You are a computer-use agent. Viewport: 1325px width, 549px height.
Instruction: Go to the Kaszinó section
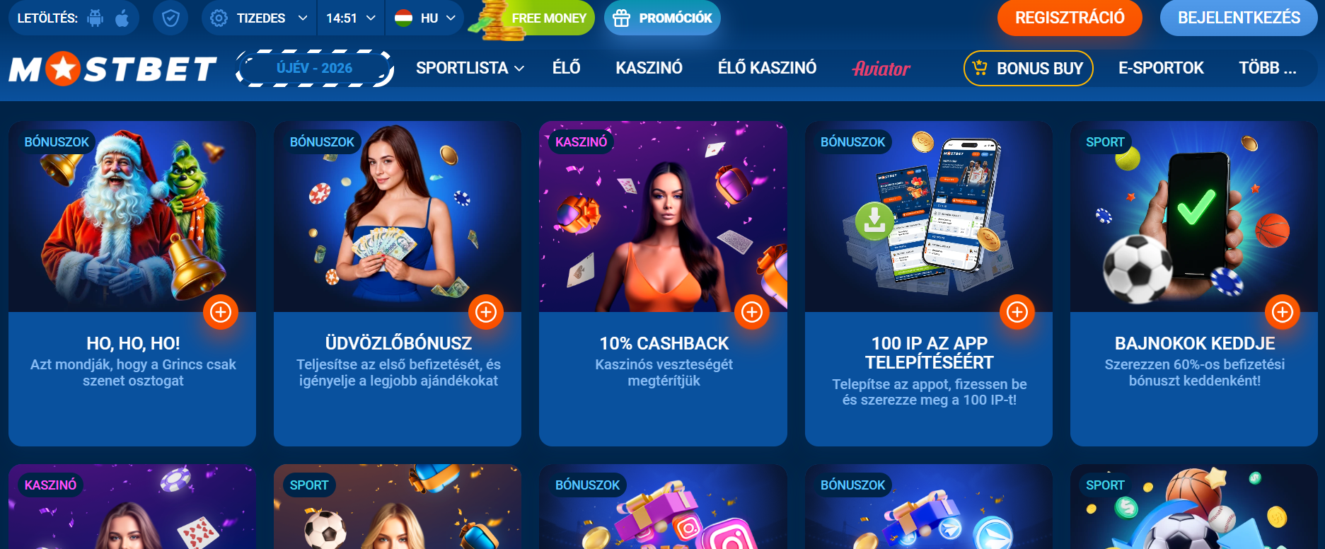[649, 68]
